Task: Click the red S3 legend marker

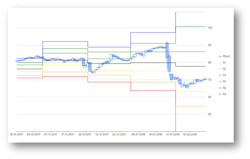Action: click(x=220, y=75)
